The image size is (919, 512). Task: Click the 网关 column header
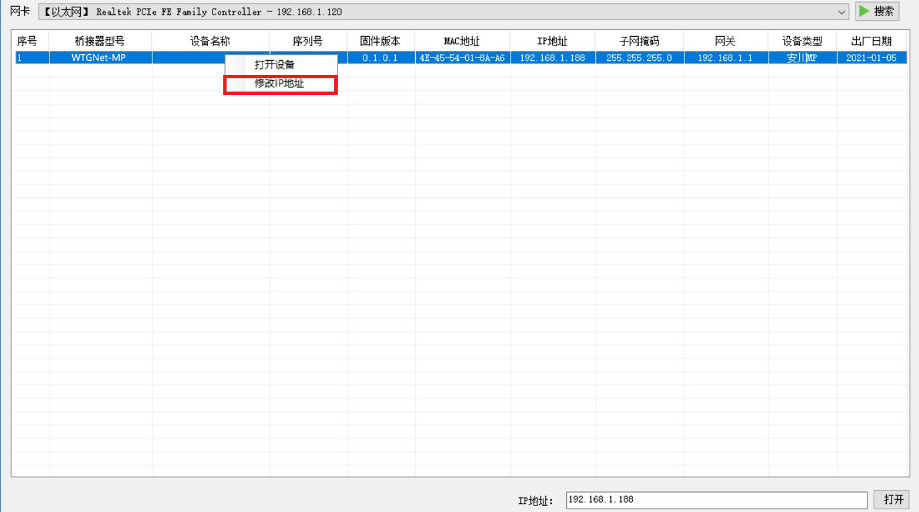click(726, 41)
